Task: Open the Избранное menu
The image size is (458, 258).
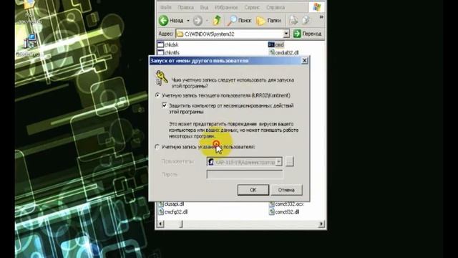Action: coord(226,7)
